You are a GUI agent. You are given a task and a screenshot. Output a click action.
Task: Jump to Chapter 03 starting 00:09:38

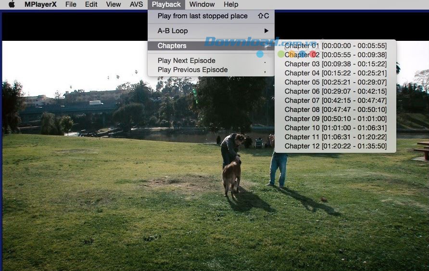(335, 64)
